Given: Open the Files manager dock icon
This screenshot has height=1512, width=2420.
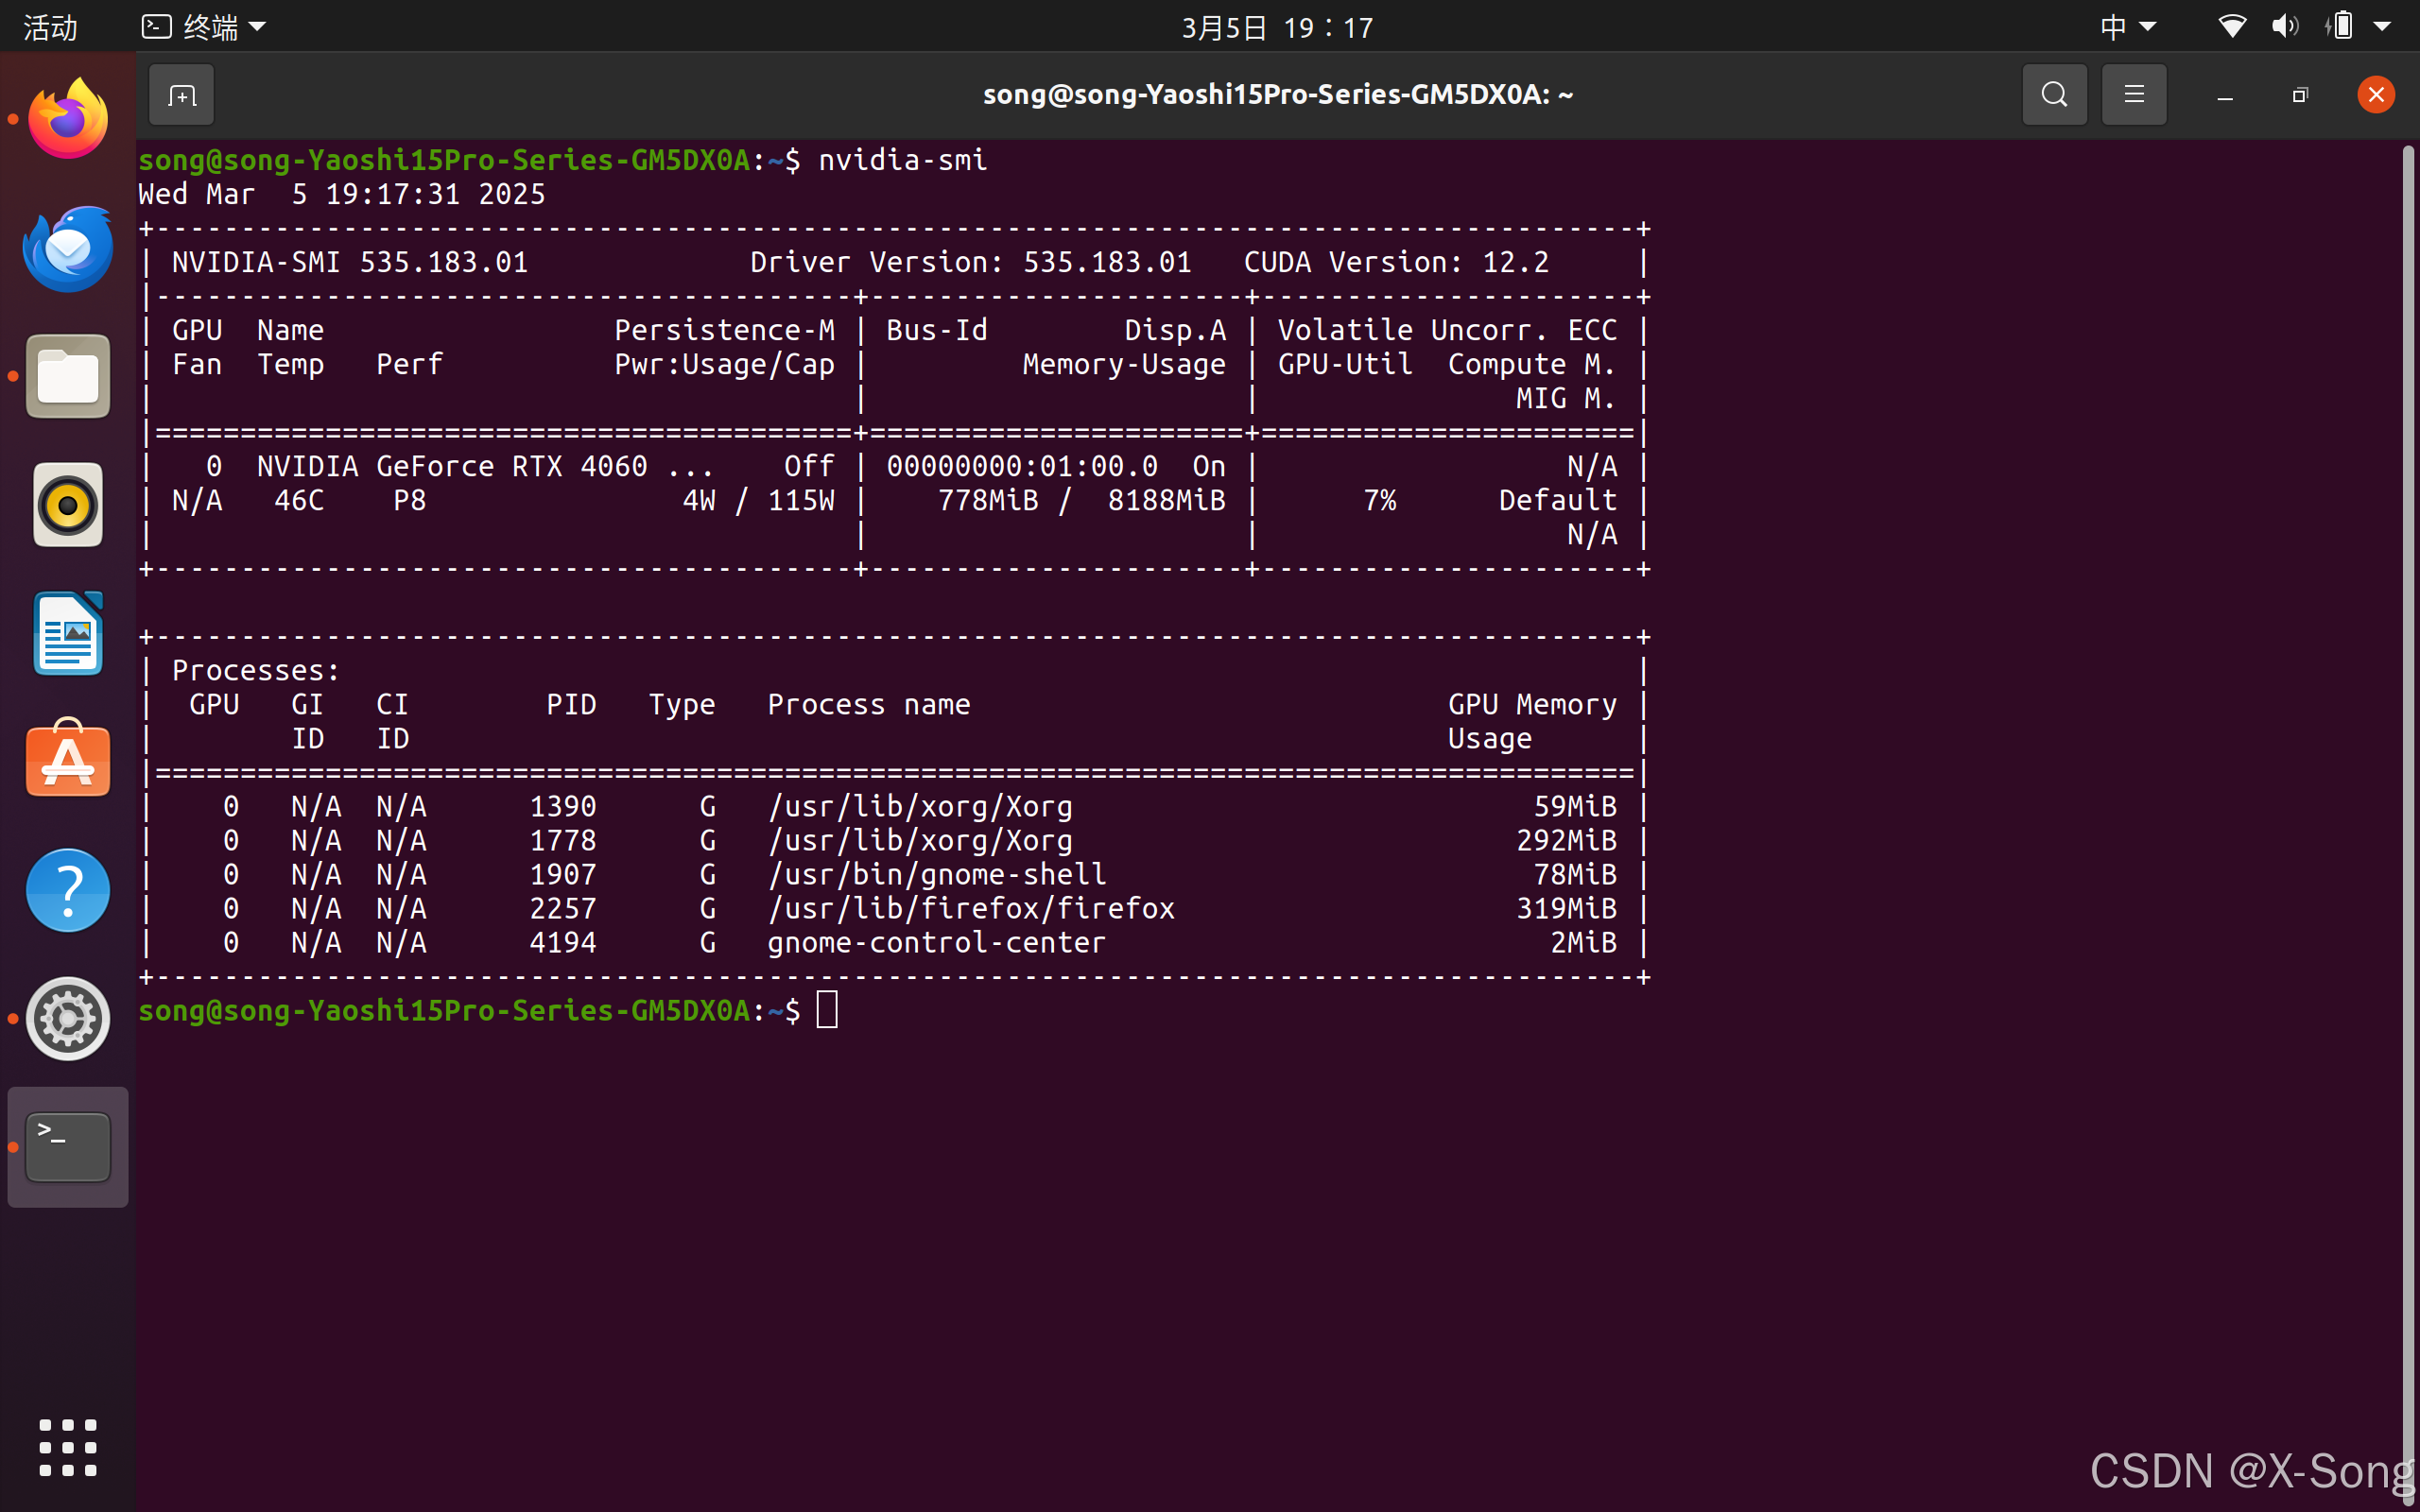Looking at the screenshot, I should click(68, 376).
